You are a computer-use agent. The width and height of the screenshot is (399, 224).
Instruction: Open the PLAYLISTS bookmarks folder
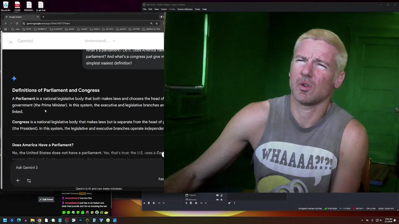click(x=56, y=29)
